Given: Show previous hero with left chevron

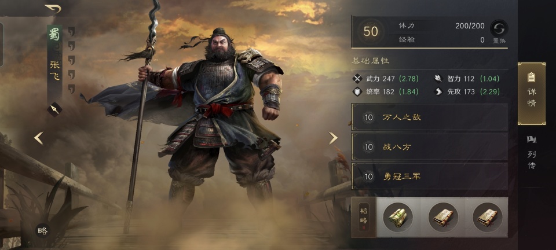Looking at the screenshot, I should [39, 138].
